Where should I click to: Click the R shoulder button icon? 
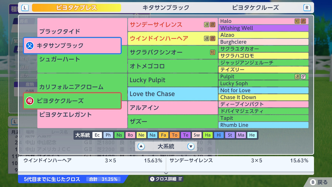[x=307, y=8]
